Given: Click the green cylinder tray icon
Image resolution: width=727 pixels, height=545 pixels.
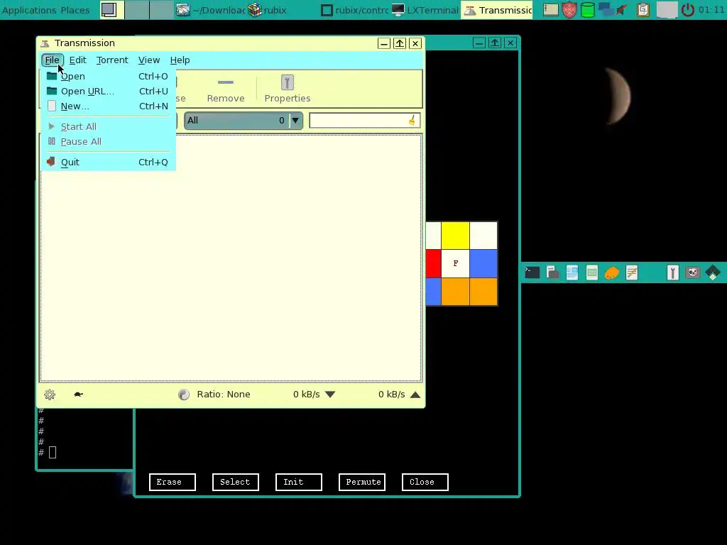Looking at the screenshot, I should point(587,10).
